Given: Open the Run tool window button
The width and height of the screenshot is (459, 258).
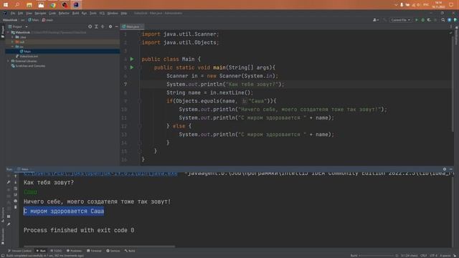Looking at the screenshot, I should (41, 251).
